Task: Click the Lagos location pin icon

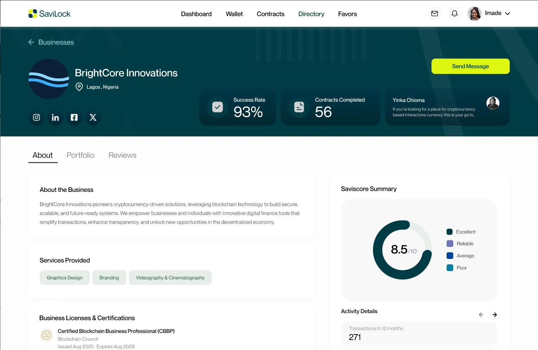Action: (79, 87)
